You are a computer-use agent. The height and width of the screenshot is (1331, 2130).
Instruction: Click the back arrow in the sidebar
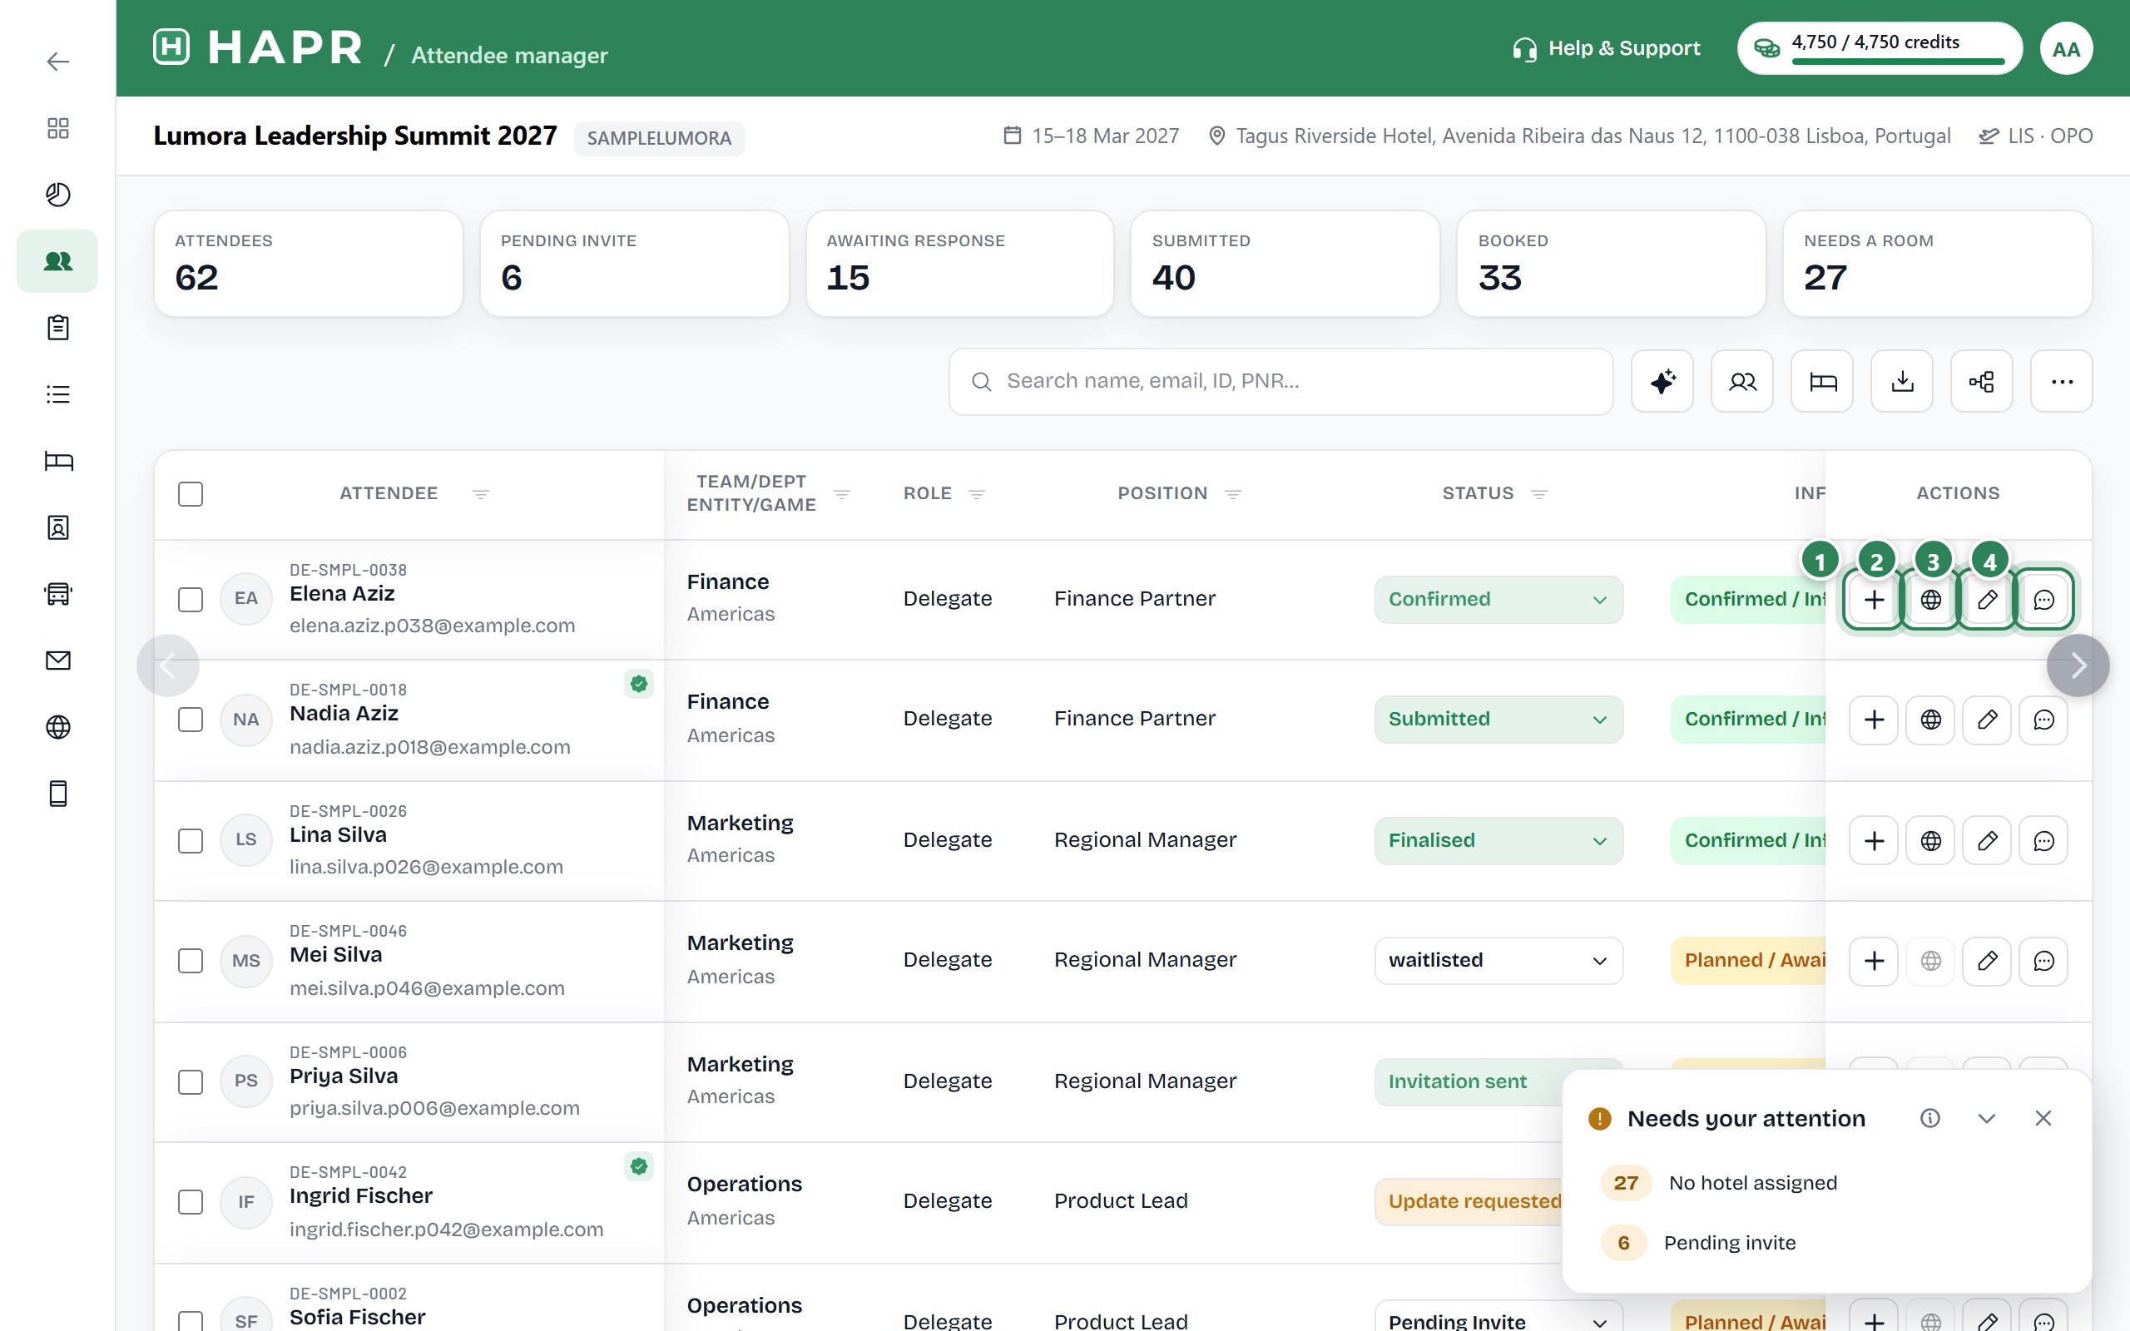(58, 62)
